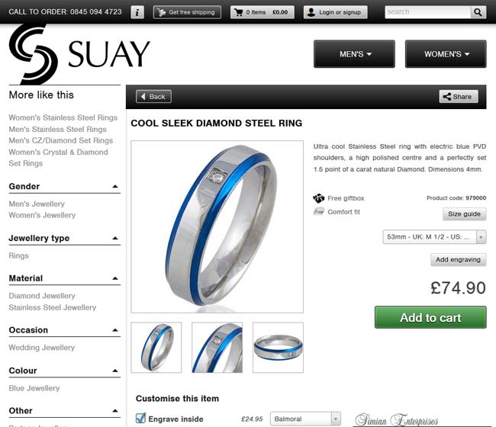
Task: Open the Balmoral font dropdown
Action: [x=305, y=419]
